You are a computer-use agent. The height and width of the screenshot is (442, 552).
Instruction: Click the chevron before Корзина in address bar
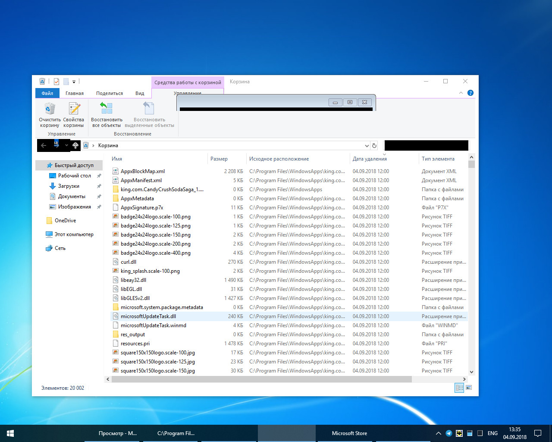[x=93, y=145]
